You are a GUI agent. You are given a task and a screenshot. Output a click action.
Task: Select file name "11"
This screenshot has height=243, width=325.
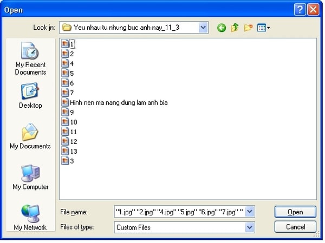pos(74,132)
